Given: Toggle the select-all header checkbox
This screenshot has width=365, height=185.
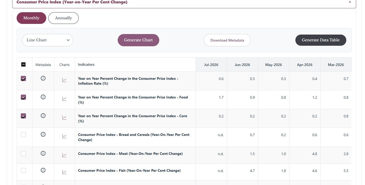Looking at the screenshot, I should pyautogui.click(x=23, y=64).
